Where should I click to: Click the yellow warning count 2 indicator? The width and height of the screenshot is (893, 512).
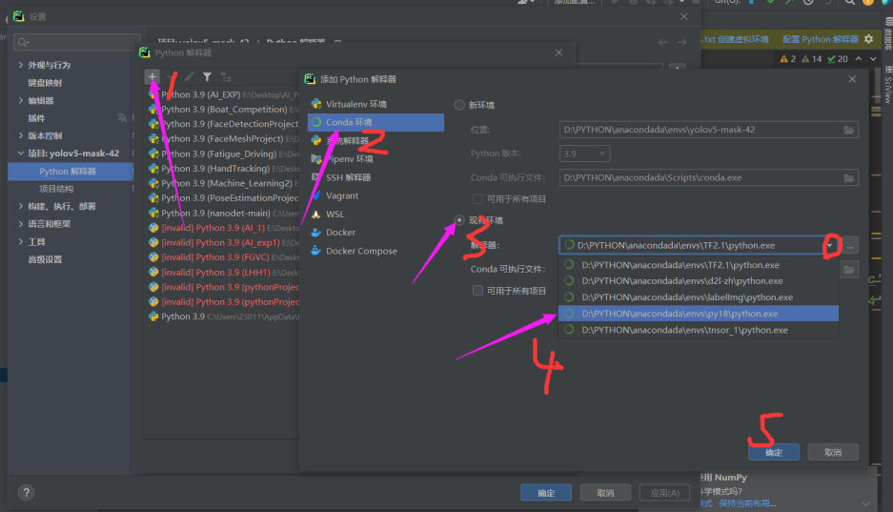point(788,59)
